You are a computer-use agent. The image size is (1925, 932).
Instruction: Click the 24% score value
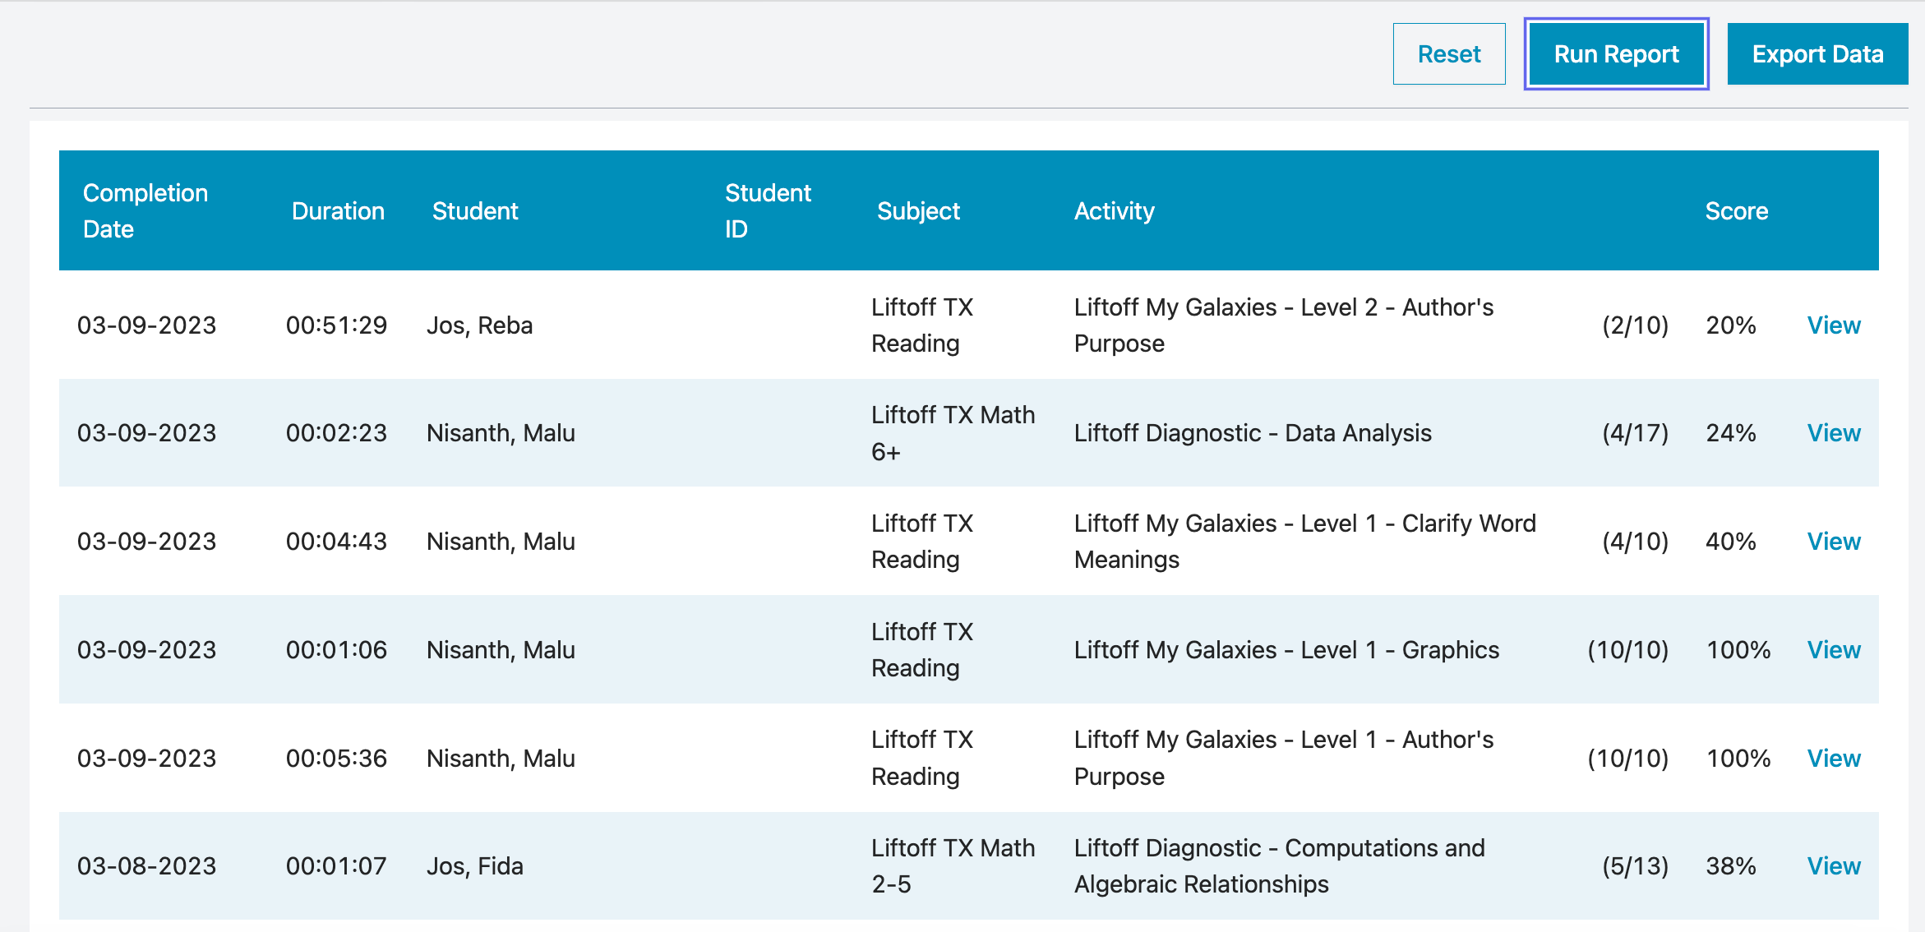coord(1730,433)
